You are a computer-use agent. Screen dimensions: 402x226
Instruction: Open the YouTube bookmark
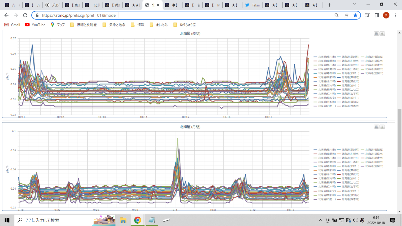(35, 24)
